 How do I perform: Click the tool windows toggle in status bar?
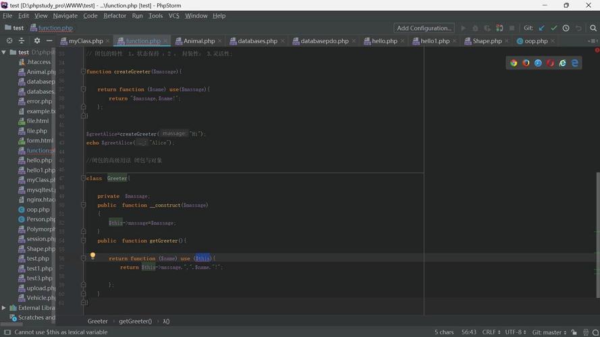pos(7,332)
